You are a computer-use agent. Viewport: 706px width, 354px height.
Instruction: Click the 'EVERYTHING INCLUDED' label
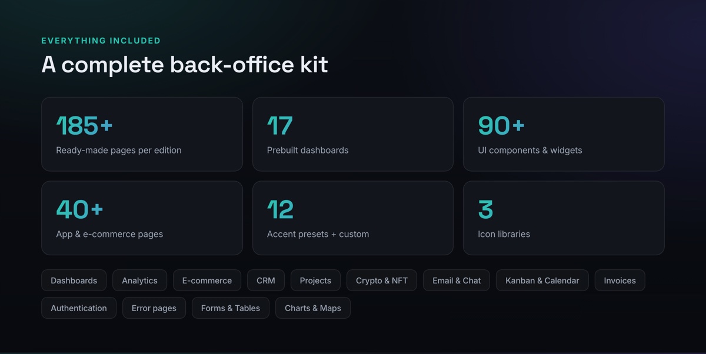click(x=101, y=41)
